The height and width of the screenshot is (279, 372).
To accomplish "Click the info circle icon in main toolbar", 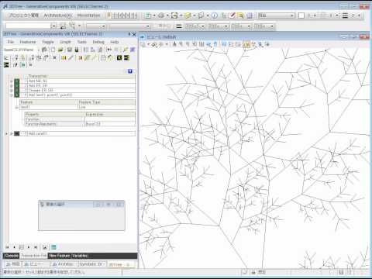I will [215, 15].
